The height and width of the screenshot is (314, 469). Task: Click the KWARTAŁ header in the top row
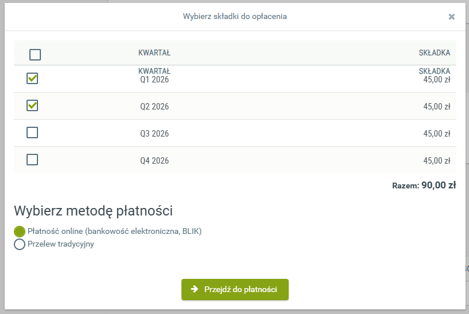click(154, 53)
